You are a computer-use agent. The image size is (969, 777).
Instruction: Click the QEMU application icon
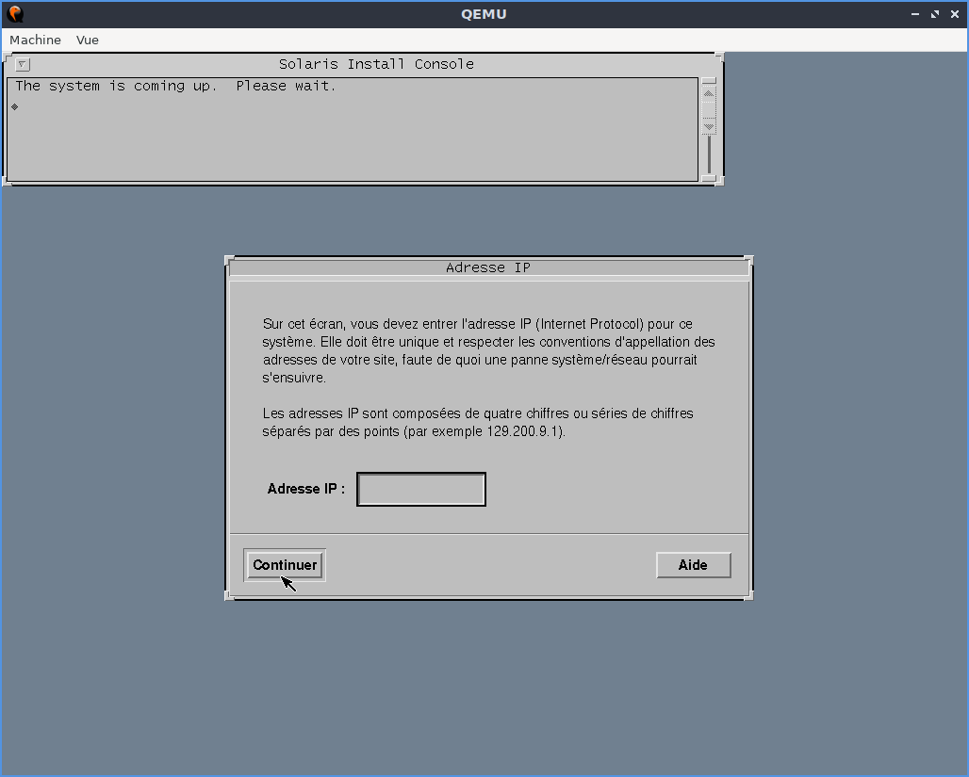pyautogui.click(x=15, y=13)
